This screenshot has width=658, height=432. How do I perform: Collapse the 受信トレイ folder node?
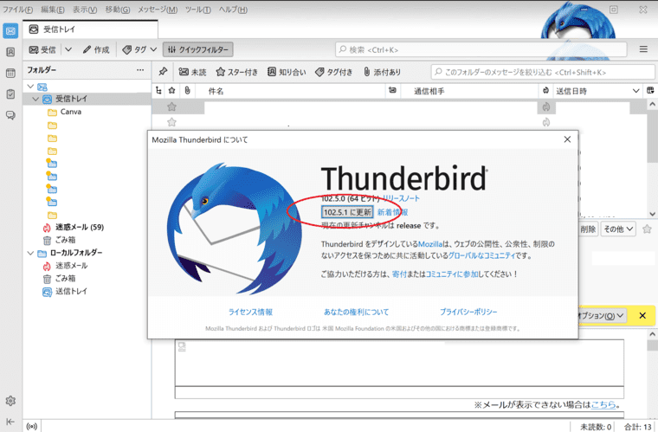[35, 99]
